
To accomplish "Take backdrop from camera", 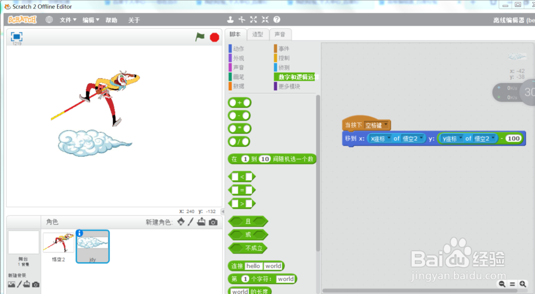I will 35,284.
